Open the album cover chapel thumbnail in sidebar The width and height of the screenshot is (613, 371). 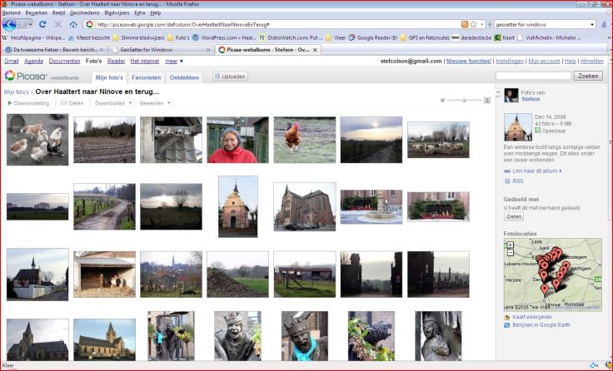click(517, 127)
